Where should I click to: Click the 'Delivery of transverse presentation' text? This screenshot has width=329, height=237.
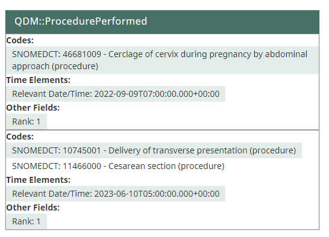tap(178, 150)
